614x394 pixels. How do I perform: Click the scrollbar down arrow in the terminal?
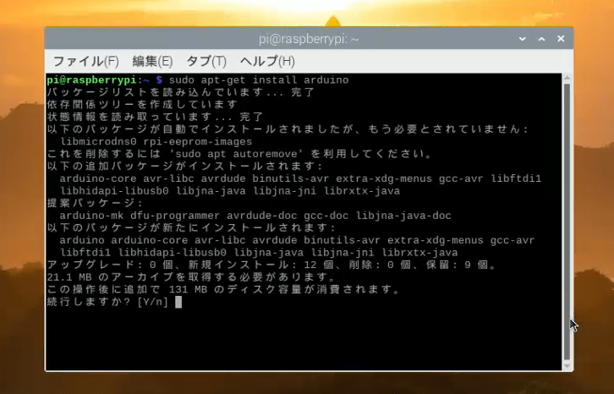pos(567,366)
